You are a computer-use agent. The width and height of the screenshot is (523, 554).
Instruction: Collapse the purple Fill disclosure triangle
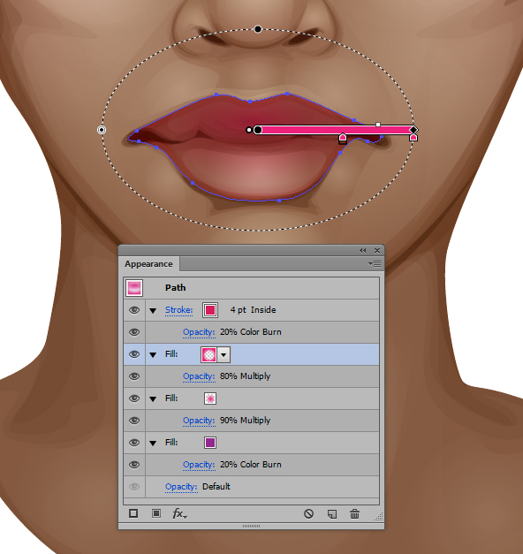tap(153, 443)
